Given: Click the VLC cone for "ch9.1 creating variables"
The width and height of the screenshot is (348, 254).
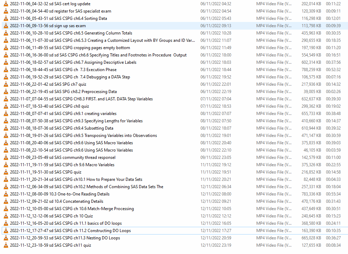Looking at the screenshot, I should point(6,113).
